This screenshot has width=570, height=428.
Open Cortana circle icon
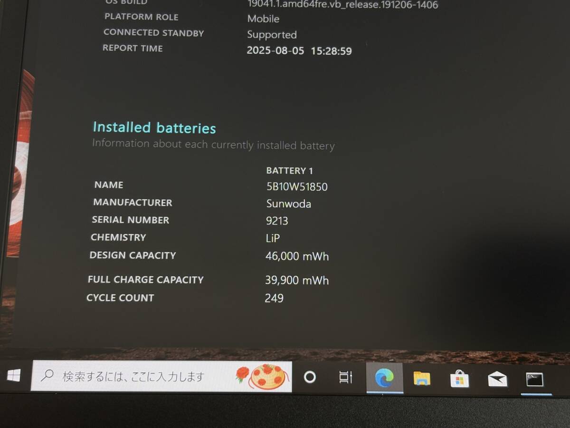coord(310,377)
